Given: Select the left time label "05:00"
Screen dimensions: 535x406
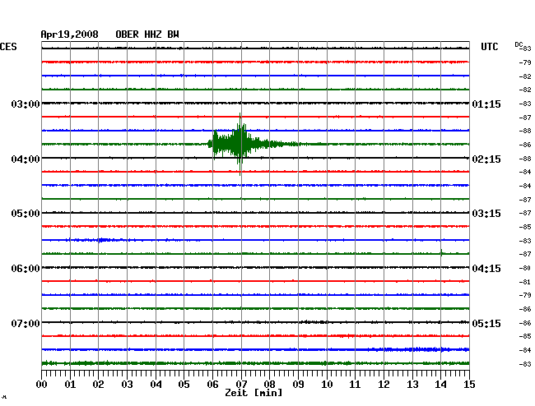Looking at the screenshot, I should tap(26, 214).
